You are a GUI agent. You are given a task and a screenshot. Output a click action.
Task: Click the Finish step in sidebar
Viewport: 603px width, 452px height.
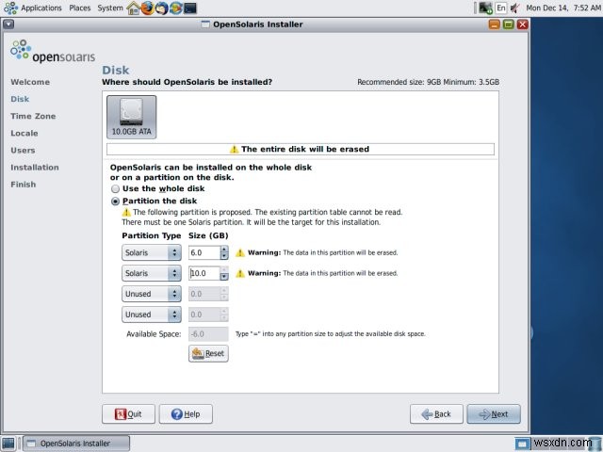pos(23,185)
